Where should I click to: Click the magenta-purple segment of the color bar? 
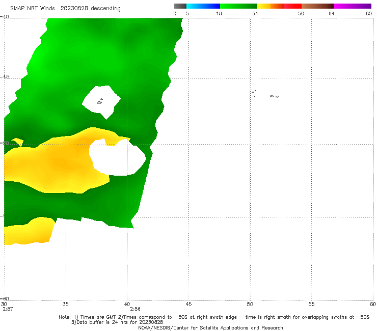[x=353, y=6]
